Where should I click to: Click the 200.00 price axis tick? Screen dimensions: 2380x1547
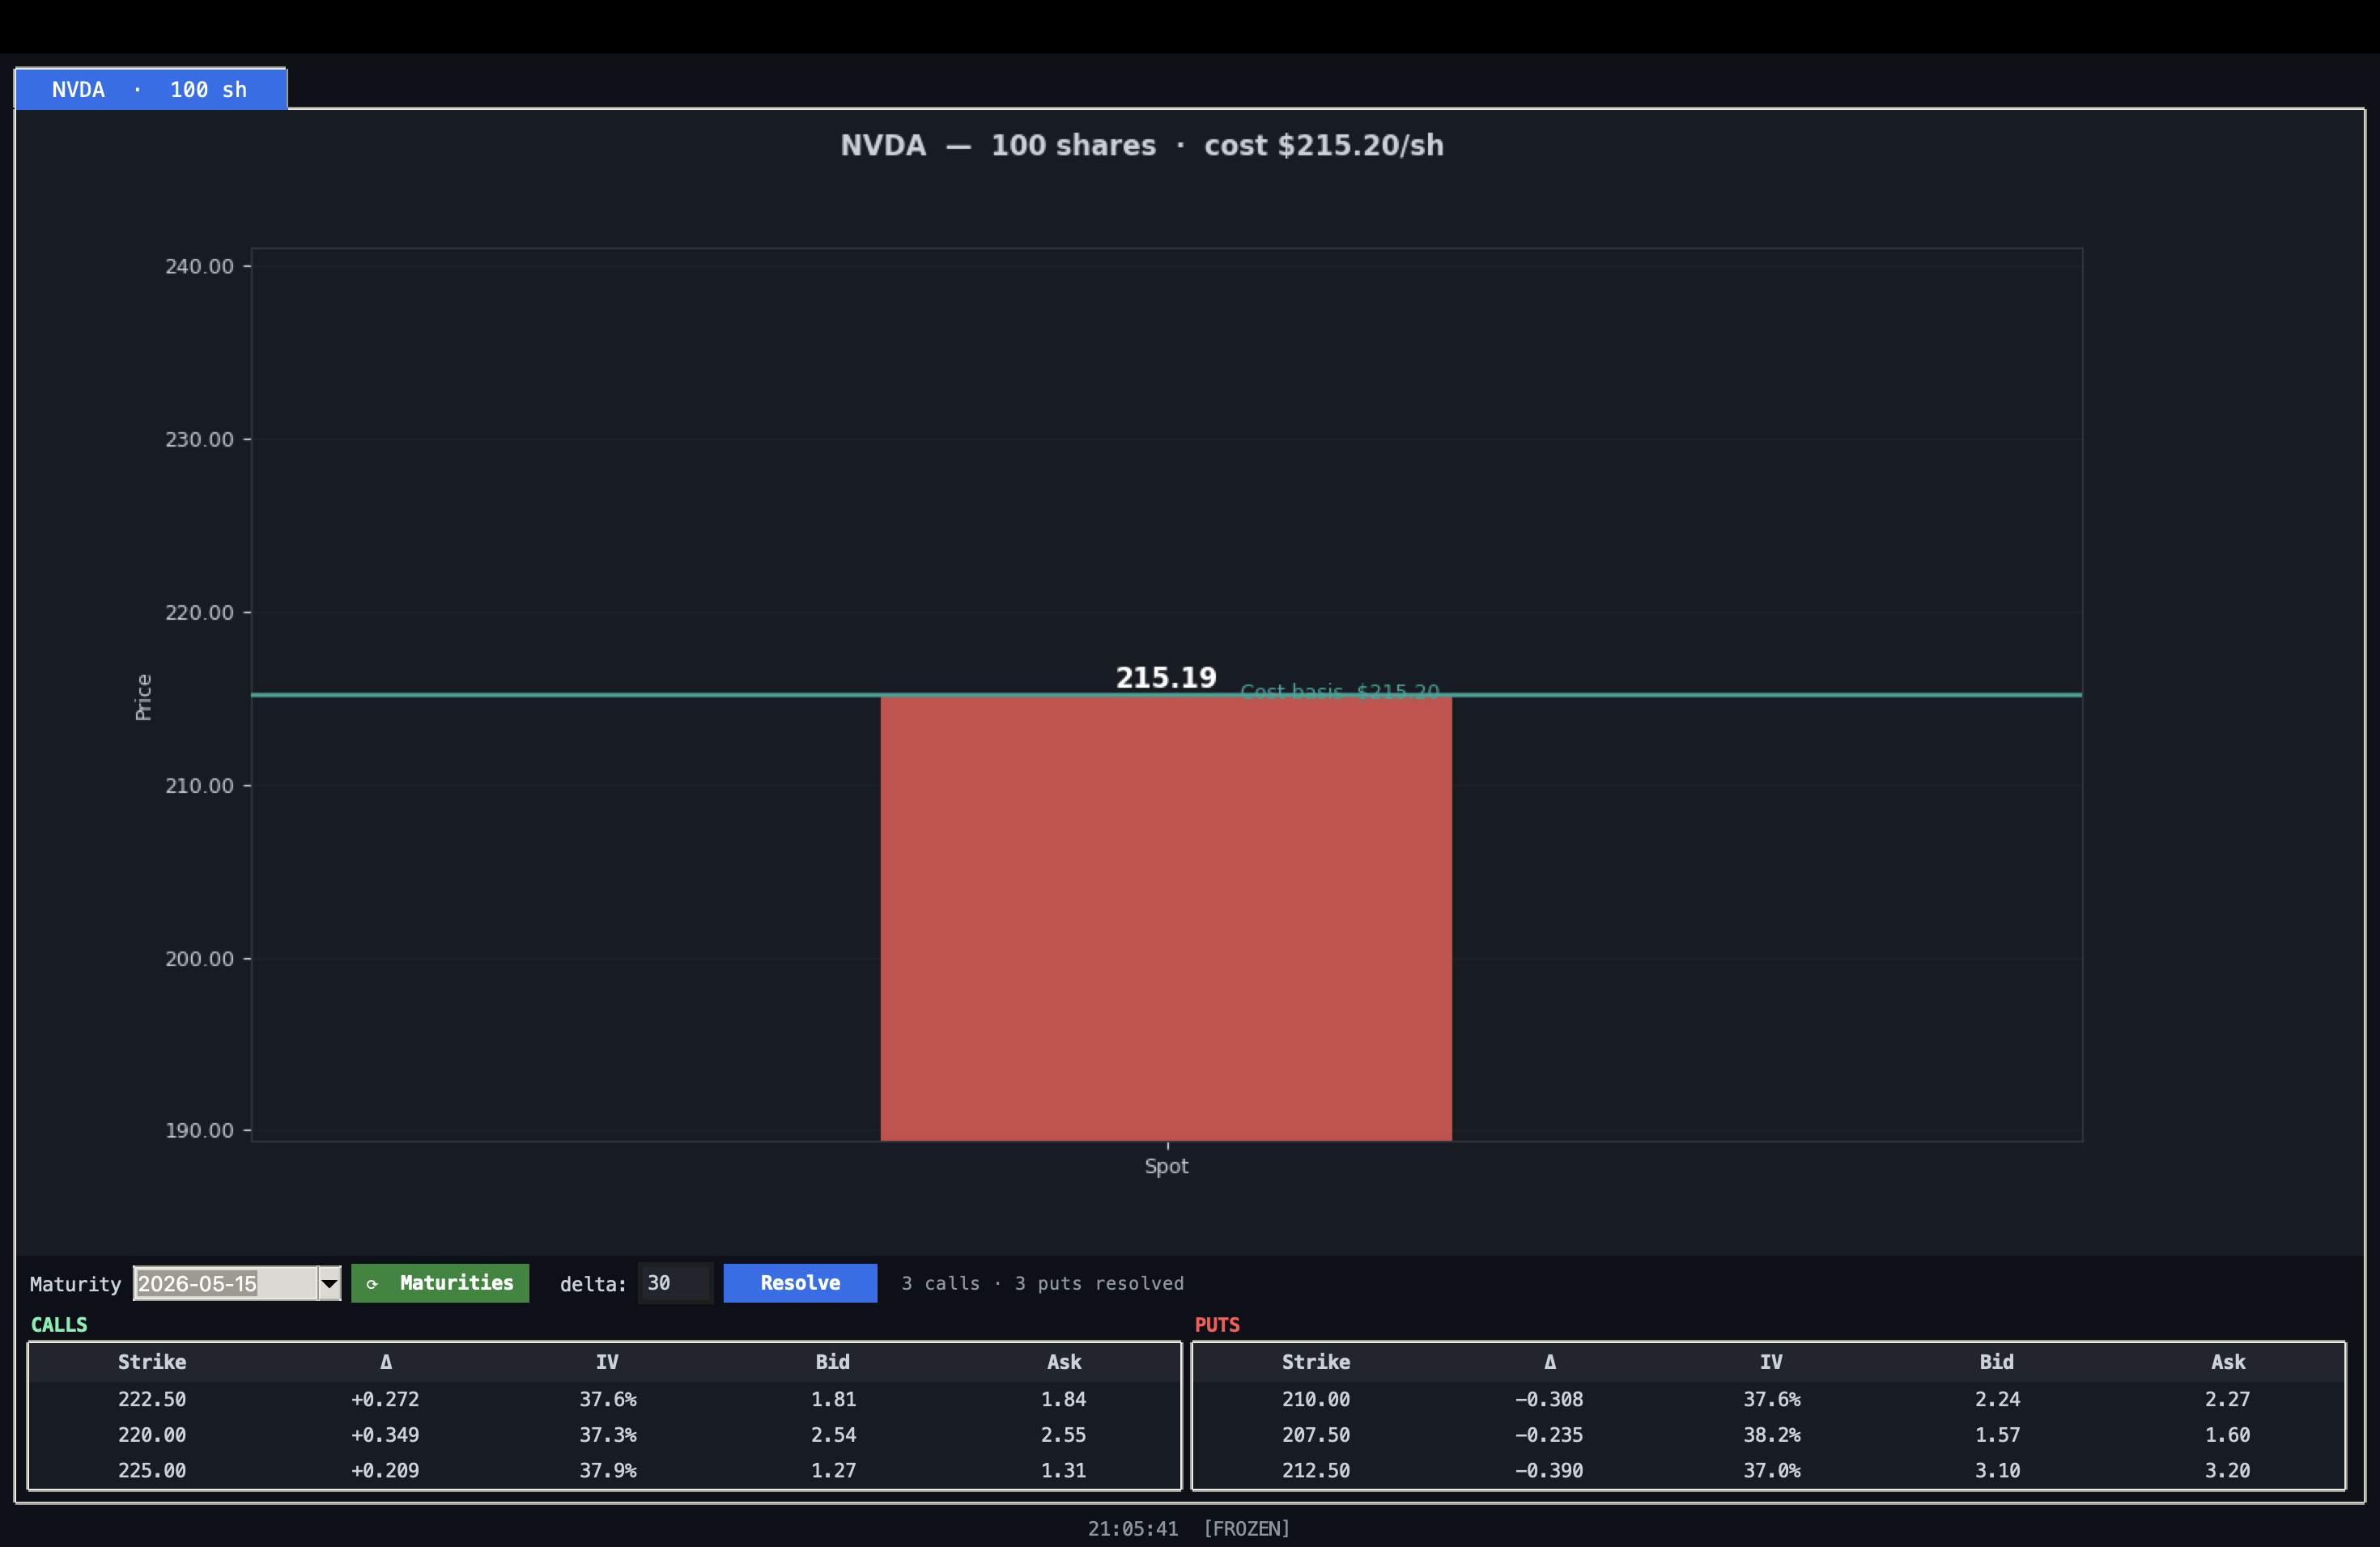click(x=199, y=959)
